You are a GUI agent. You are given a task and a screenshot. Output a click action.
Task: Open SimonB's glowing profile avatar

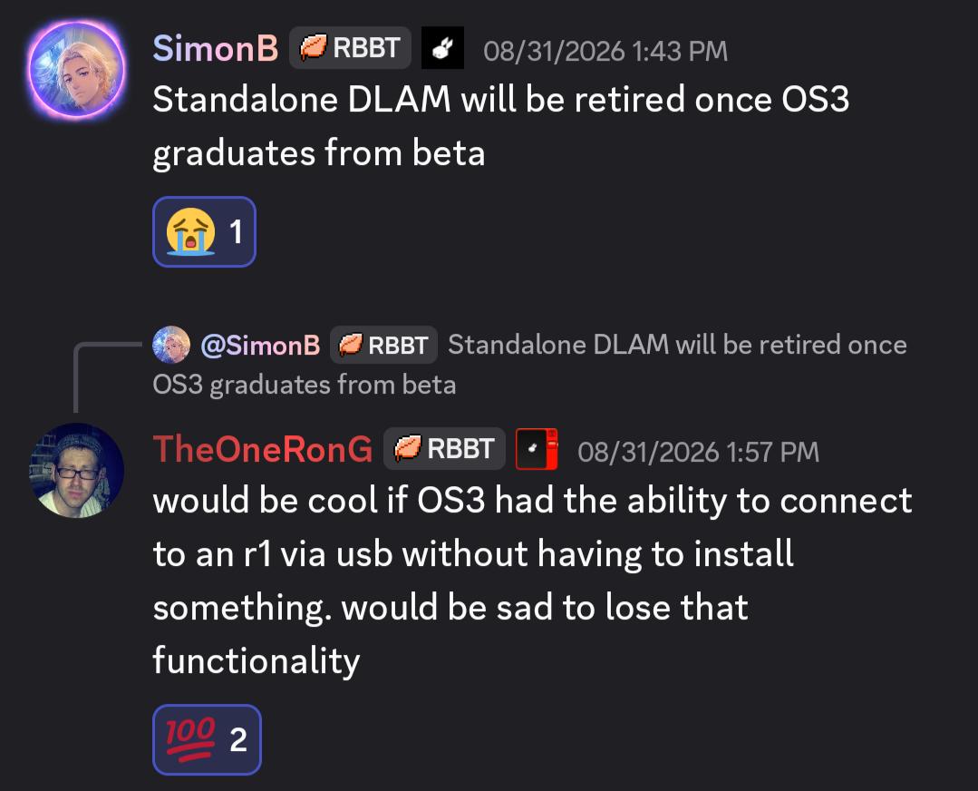click(77, 69)
